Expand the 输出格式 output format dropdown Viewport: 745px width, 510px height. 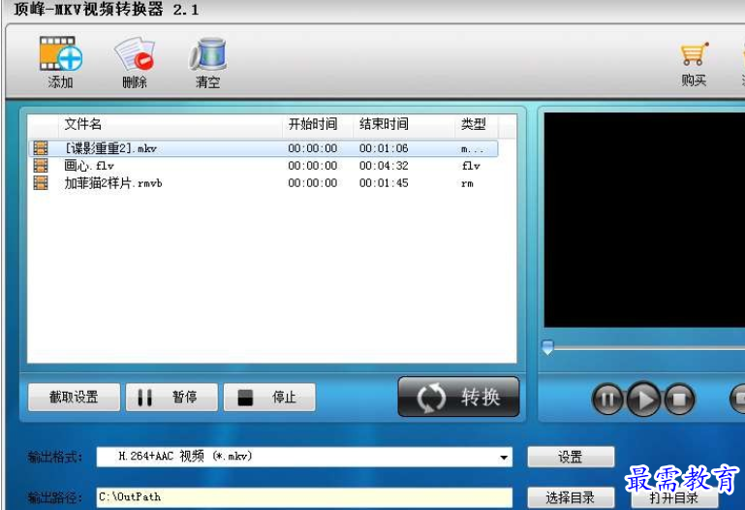504,458
